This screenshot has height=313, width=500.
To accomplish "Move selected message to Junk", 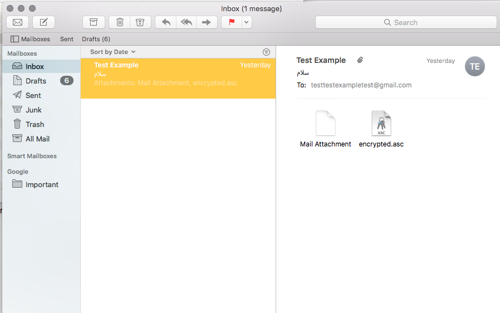I will pyautogui.click(x=140, y=22).
